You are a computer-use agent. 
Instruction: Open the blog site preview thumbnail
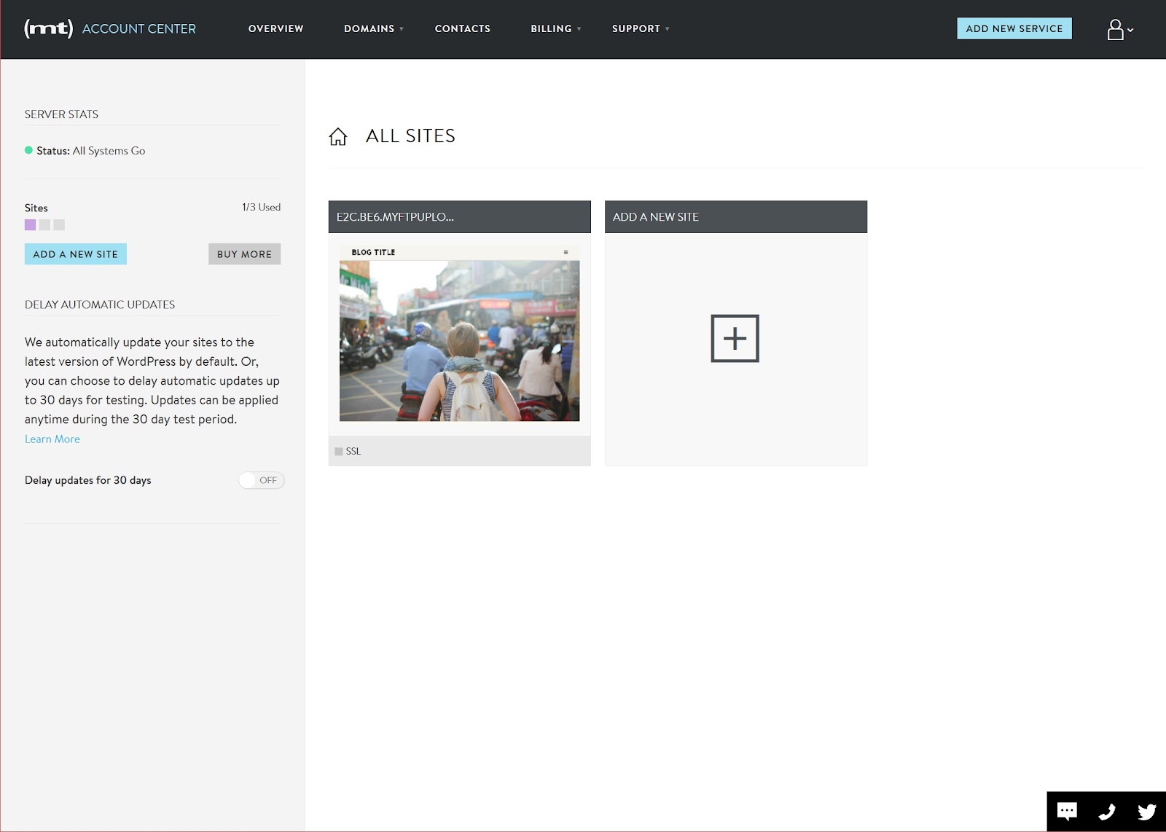[459, 333]
